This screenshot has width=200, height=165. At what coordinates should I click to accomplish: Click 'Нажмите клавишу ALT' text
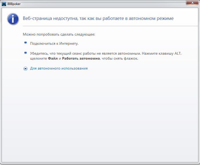pyautogui.click(x=162, y=53)
